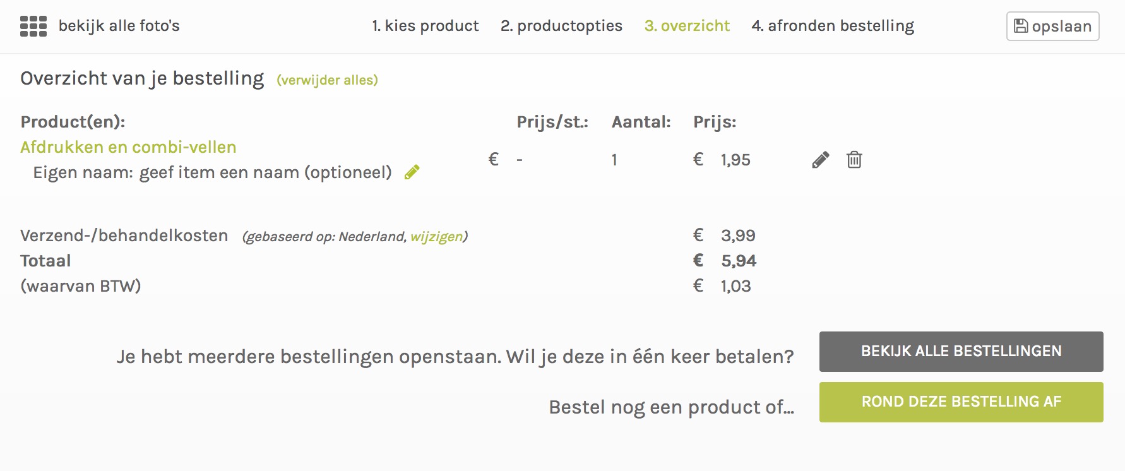Image resolution: width=1125 pixels, height=471 pixels.
Task: Click the floppy disk icon in opslaan
Action: pos(1020,26)
